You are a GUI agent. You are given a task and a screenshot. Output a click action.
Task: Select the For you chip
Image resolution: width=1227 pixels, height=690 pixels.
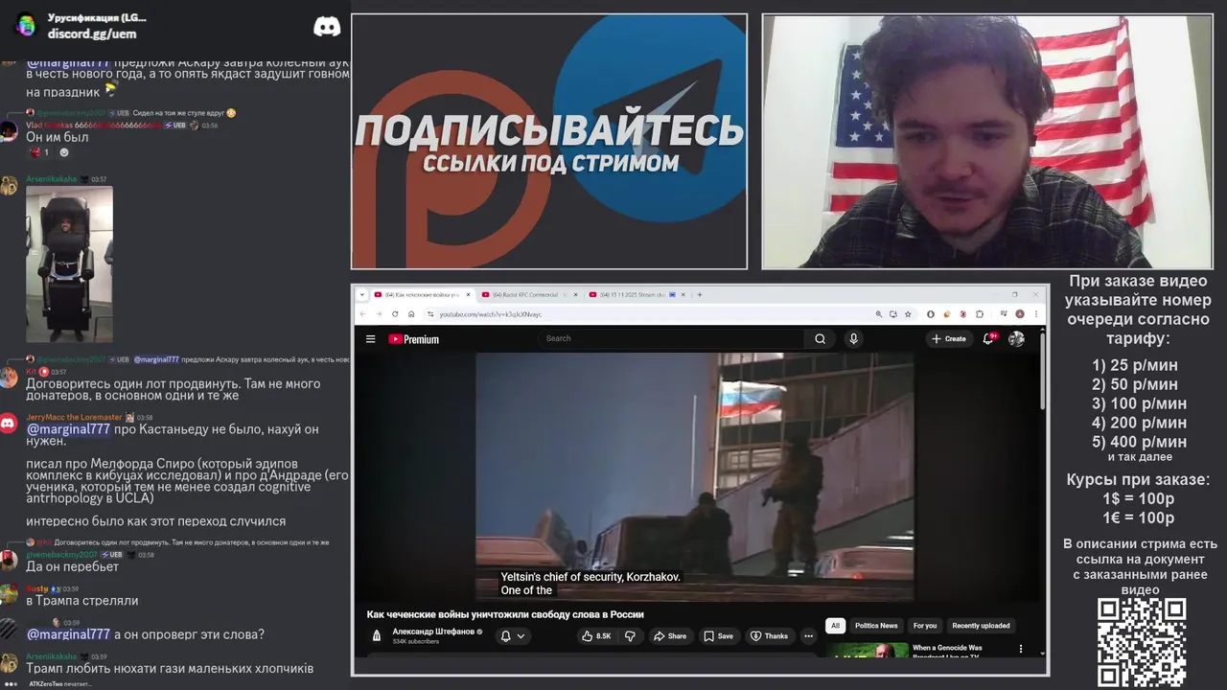(925, 626)
